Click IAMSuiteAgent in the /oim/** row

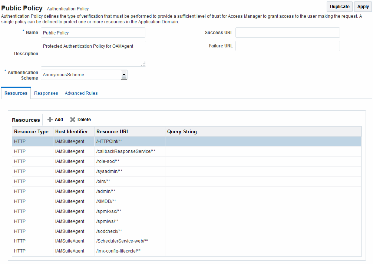pos(70,181)
